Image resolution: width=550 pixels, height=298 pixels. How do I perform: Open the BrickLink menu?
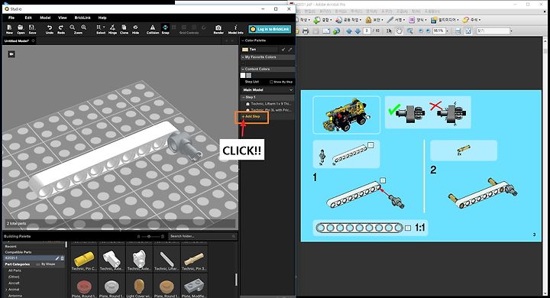point(82,18)
